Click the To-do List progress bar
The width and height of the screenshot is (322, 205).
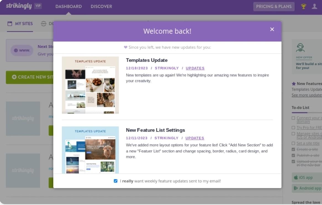pos(307,112)
